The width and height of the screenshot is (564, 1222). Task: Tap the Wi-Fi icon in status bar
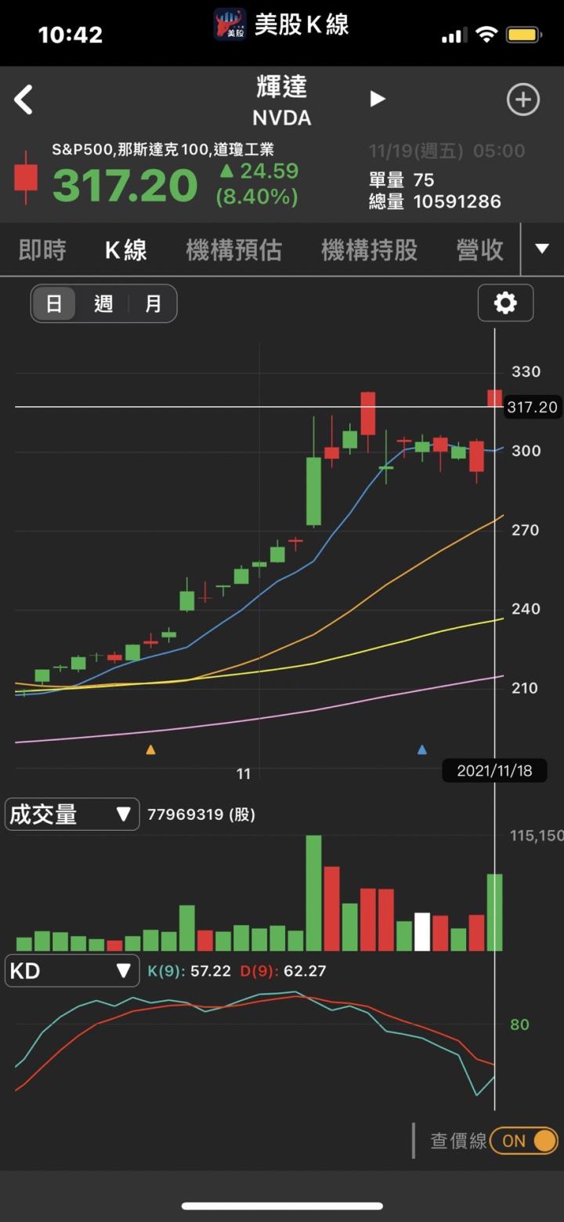[486, 34]
